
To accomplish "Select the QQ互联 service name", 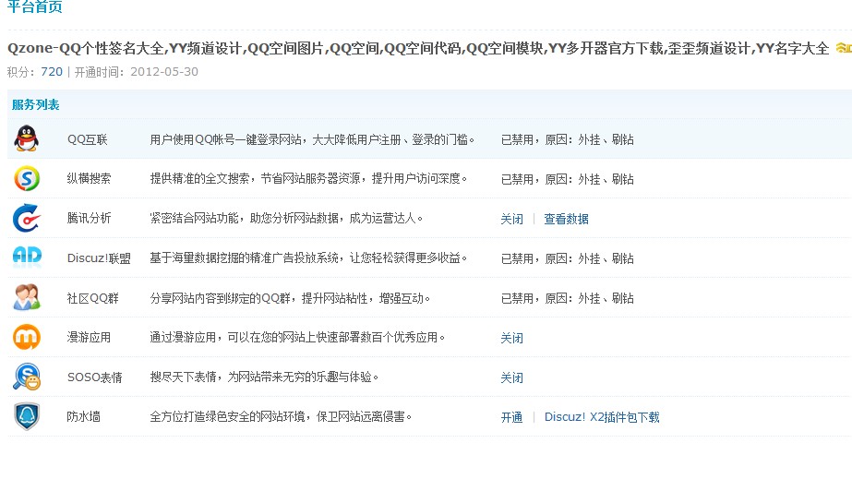I will (88, 139).
